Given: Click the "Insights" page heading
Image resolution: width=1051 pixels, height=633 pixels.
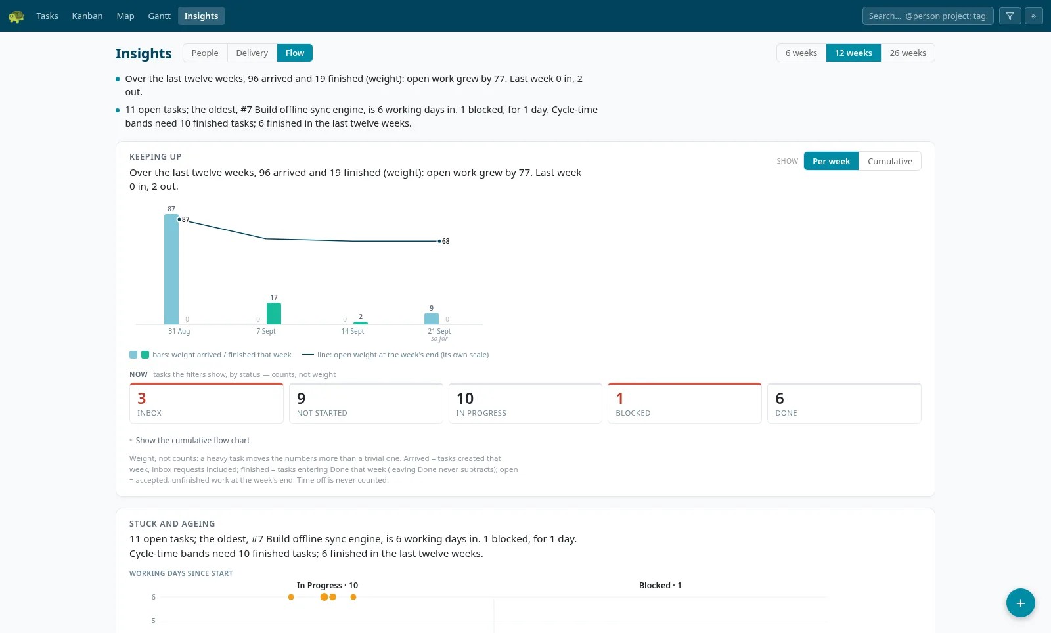Looking at the screenshot, I should tap(144, 53).
